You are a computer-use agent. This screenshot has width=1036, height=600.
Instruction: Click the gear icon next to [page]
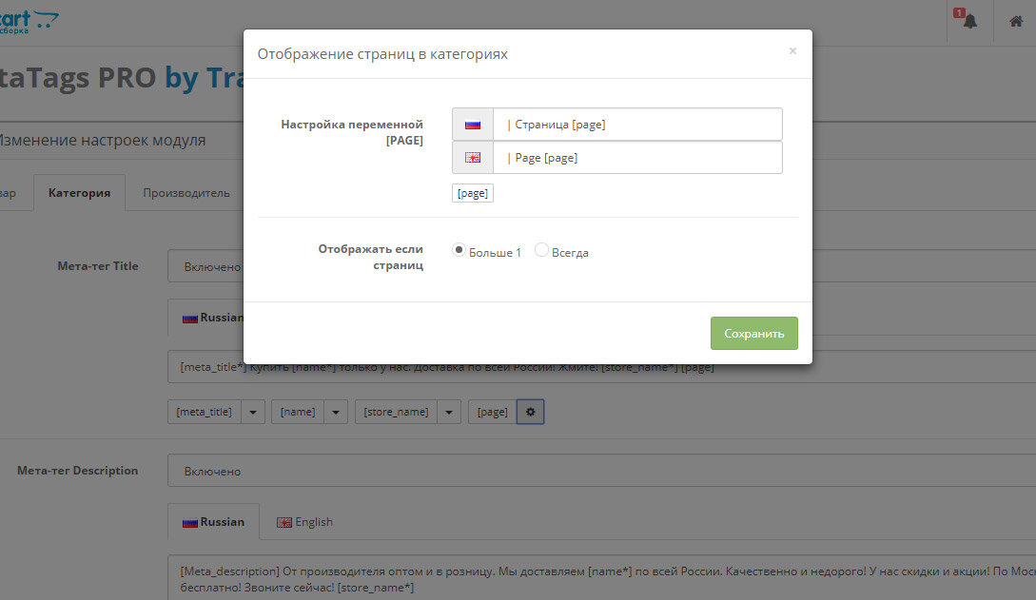(530, 412)
